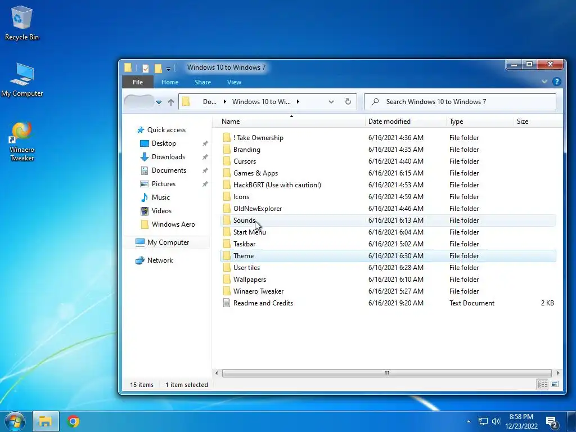Click the Theme folder's icon
The width and height of the screenshot is (576, 432).
[227, 256]
